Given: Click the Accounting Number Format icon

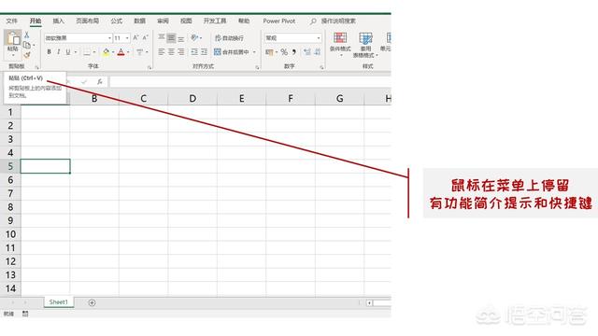Looking at the screenshot, I should coord(269,52).
